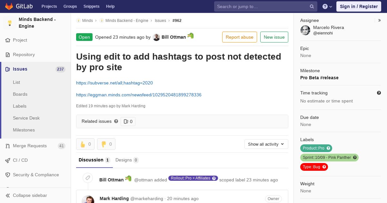The image size is (387, 203).
Task: Click the system note paperclip icon
Action: coord(88,178)
